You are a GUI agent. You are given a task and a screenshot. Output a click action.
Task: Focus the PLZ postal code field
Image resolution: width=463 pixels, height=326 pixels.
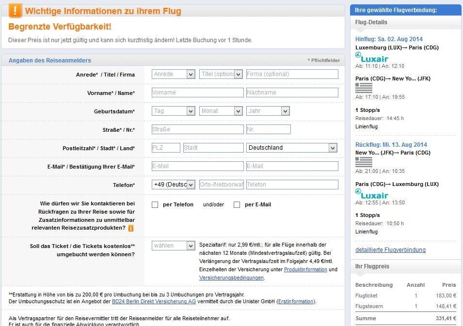click(x=166, y=148)
